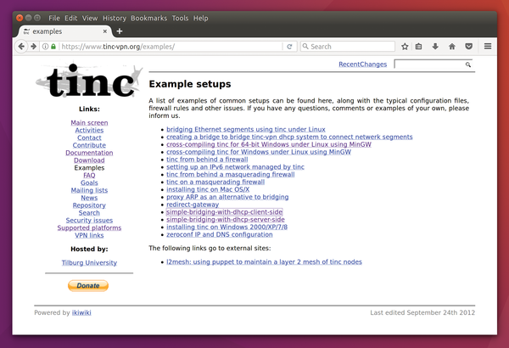Open the Downloads arrow icon

click(435, 47)
